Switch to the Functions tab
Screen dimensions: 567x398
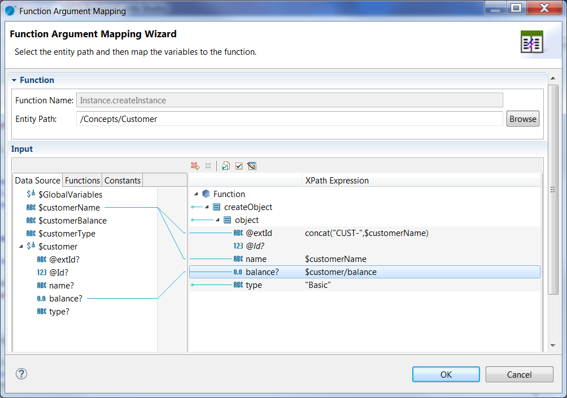tap(82, 180)
